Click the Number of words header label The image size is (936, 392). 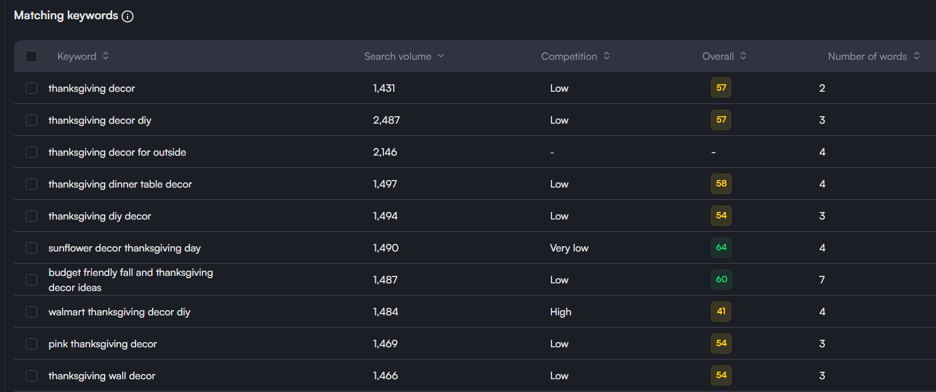(x=867, y=56)
